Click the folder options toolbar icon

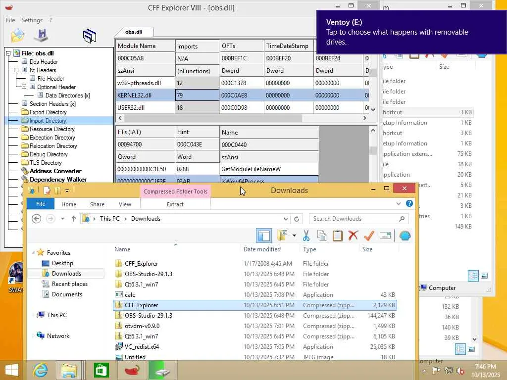282,236
